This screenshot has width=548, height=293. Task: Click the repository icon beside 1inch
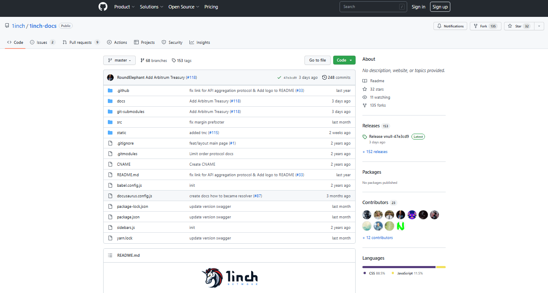(7, 26)
